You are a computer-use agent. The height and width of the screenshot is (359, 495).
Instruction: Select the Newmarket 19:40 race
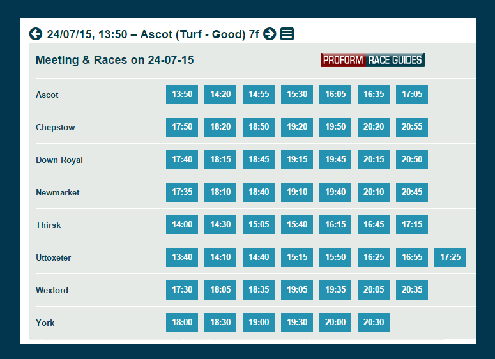pyautogui.click(x=335, y=192)
